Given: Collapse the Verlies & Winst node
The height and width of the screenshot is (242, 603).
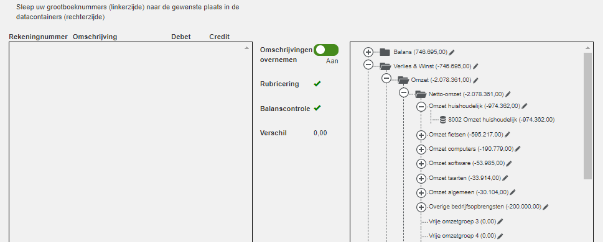Looking at the screenshot, I should tap(368, 65).
